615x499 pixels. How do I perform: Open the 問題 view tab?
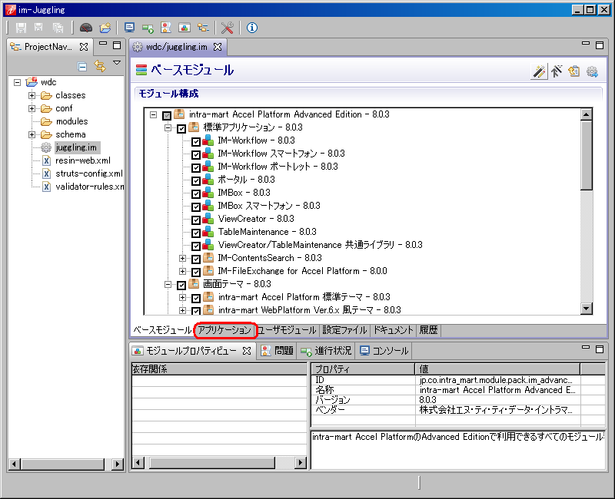(x=278, y=351)
